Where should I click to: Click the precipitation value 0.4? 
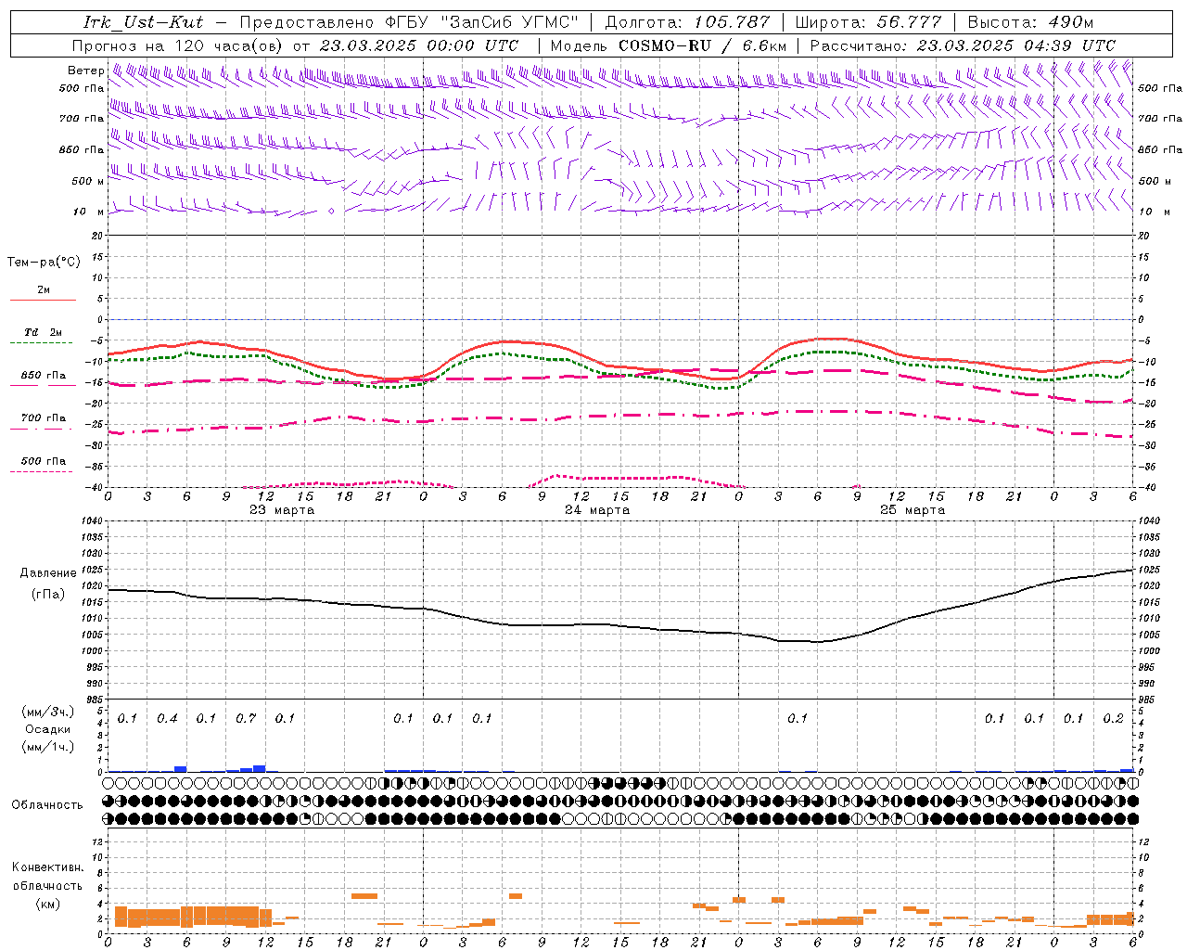[167, 718]
